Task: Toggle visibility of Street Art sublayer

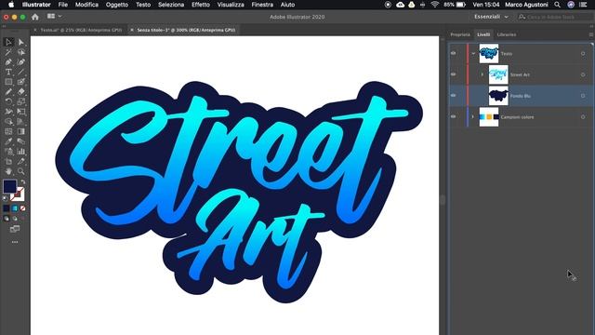Action: tap(454, 74)
